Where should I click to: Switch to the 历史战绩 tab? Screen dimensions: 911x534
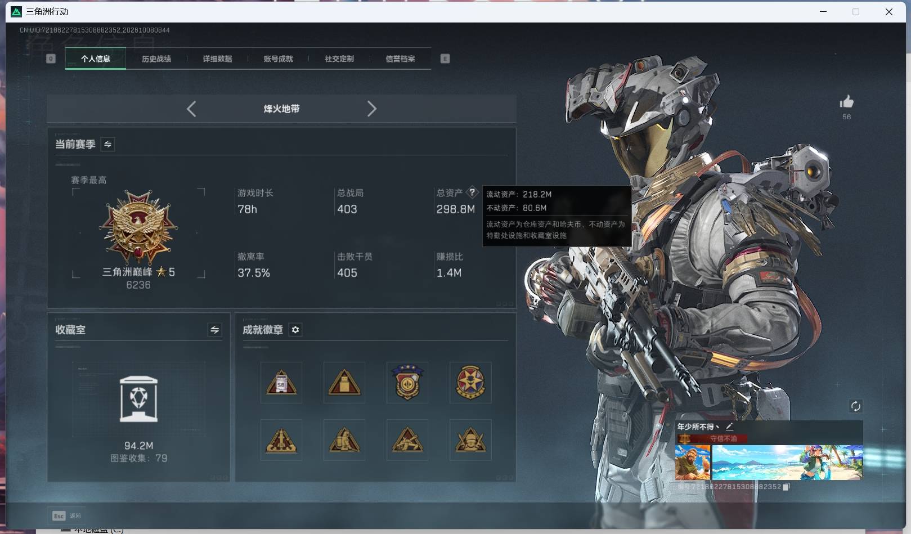click(x=156, y=59)
